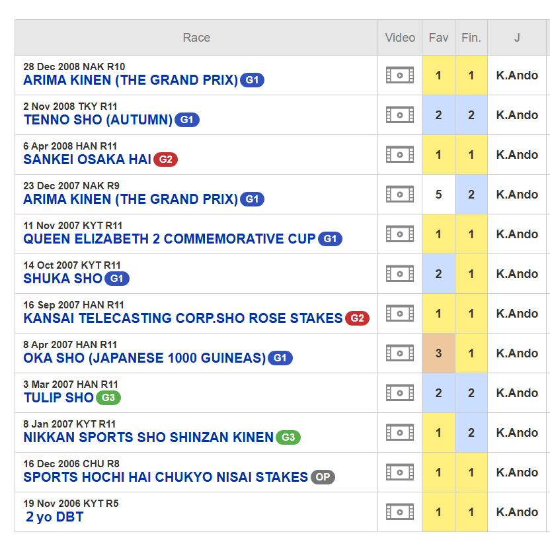Open TENNO SHO (AUTUMN) race link

(98, 120)
